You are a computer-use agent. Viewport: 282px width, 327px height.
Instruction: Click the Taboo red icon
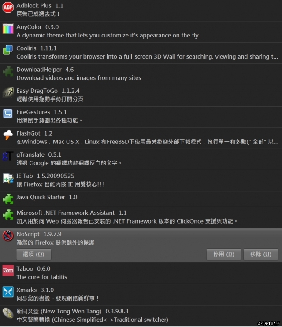(x=8, y=271)
